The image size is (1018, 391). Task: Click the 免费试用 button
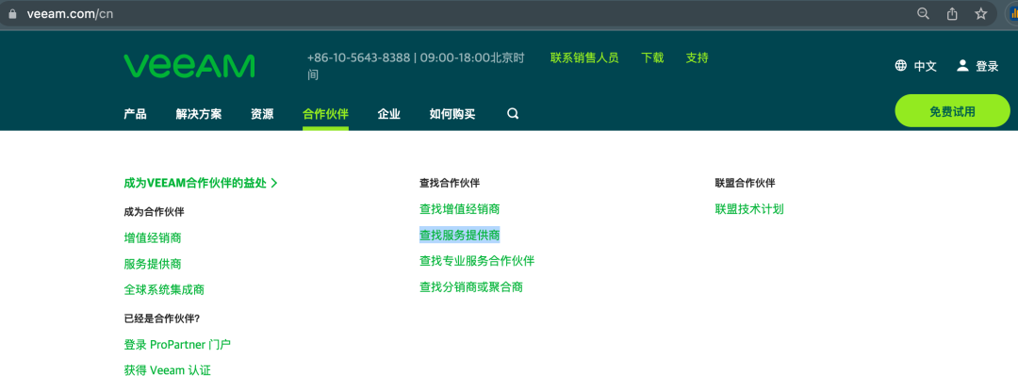952,111
